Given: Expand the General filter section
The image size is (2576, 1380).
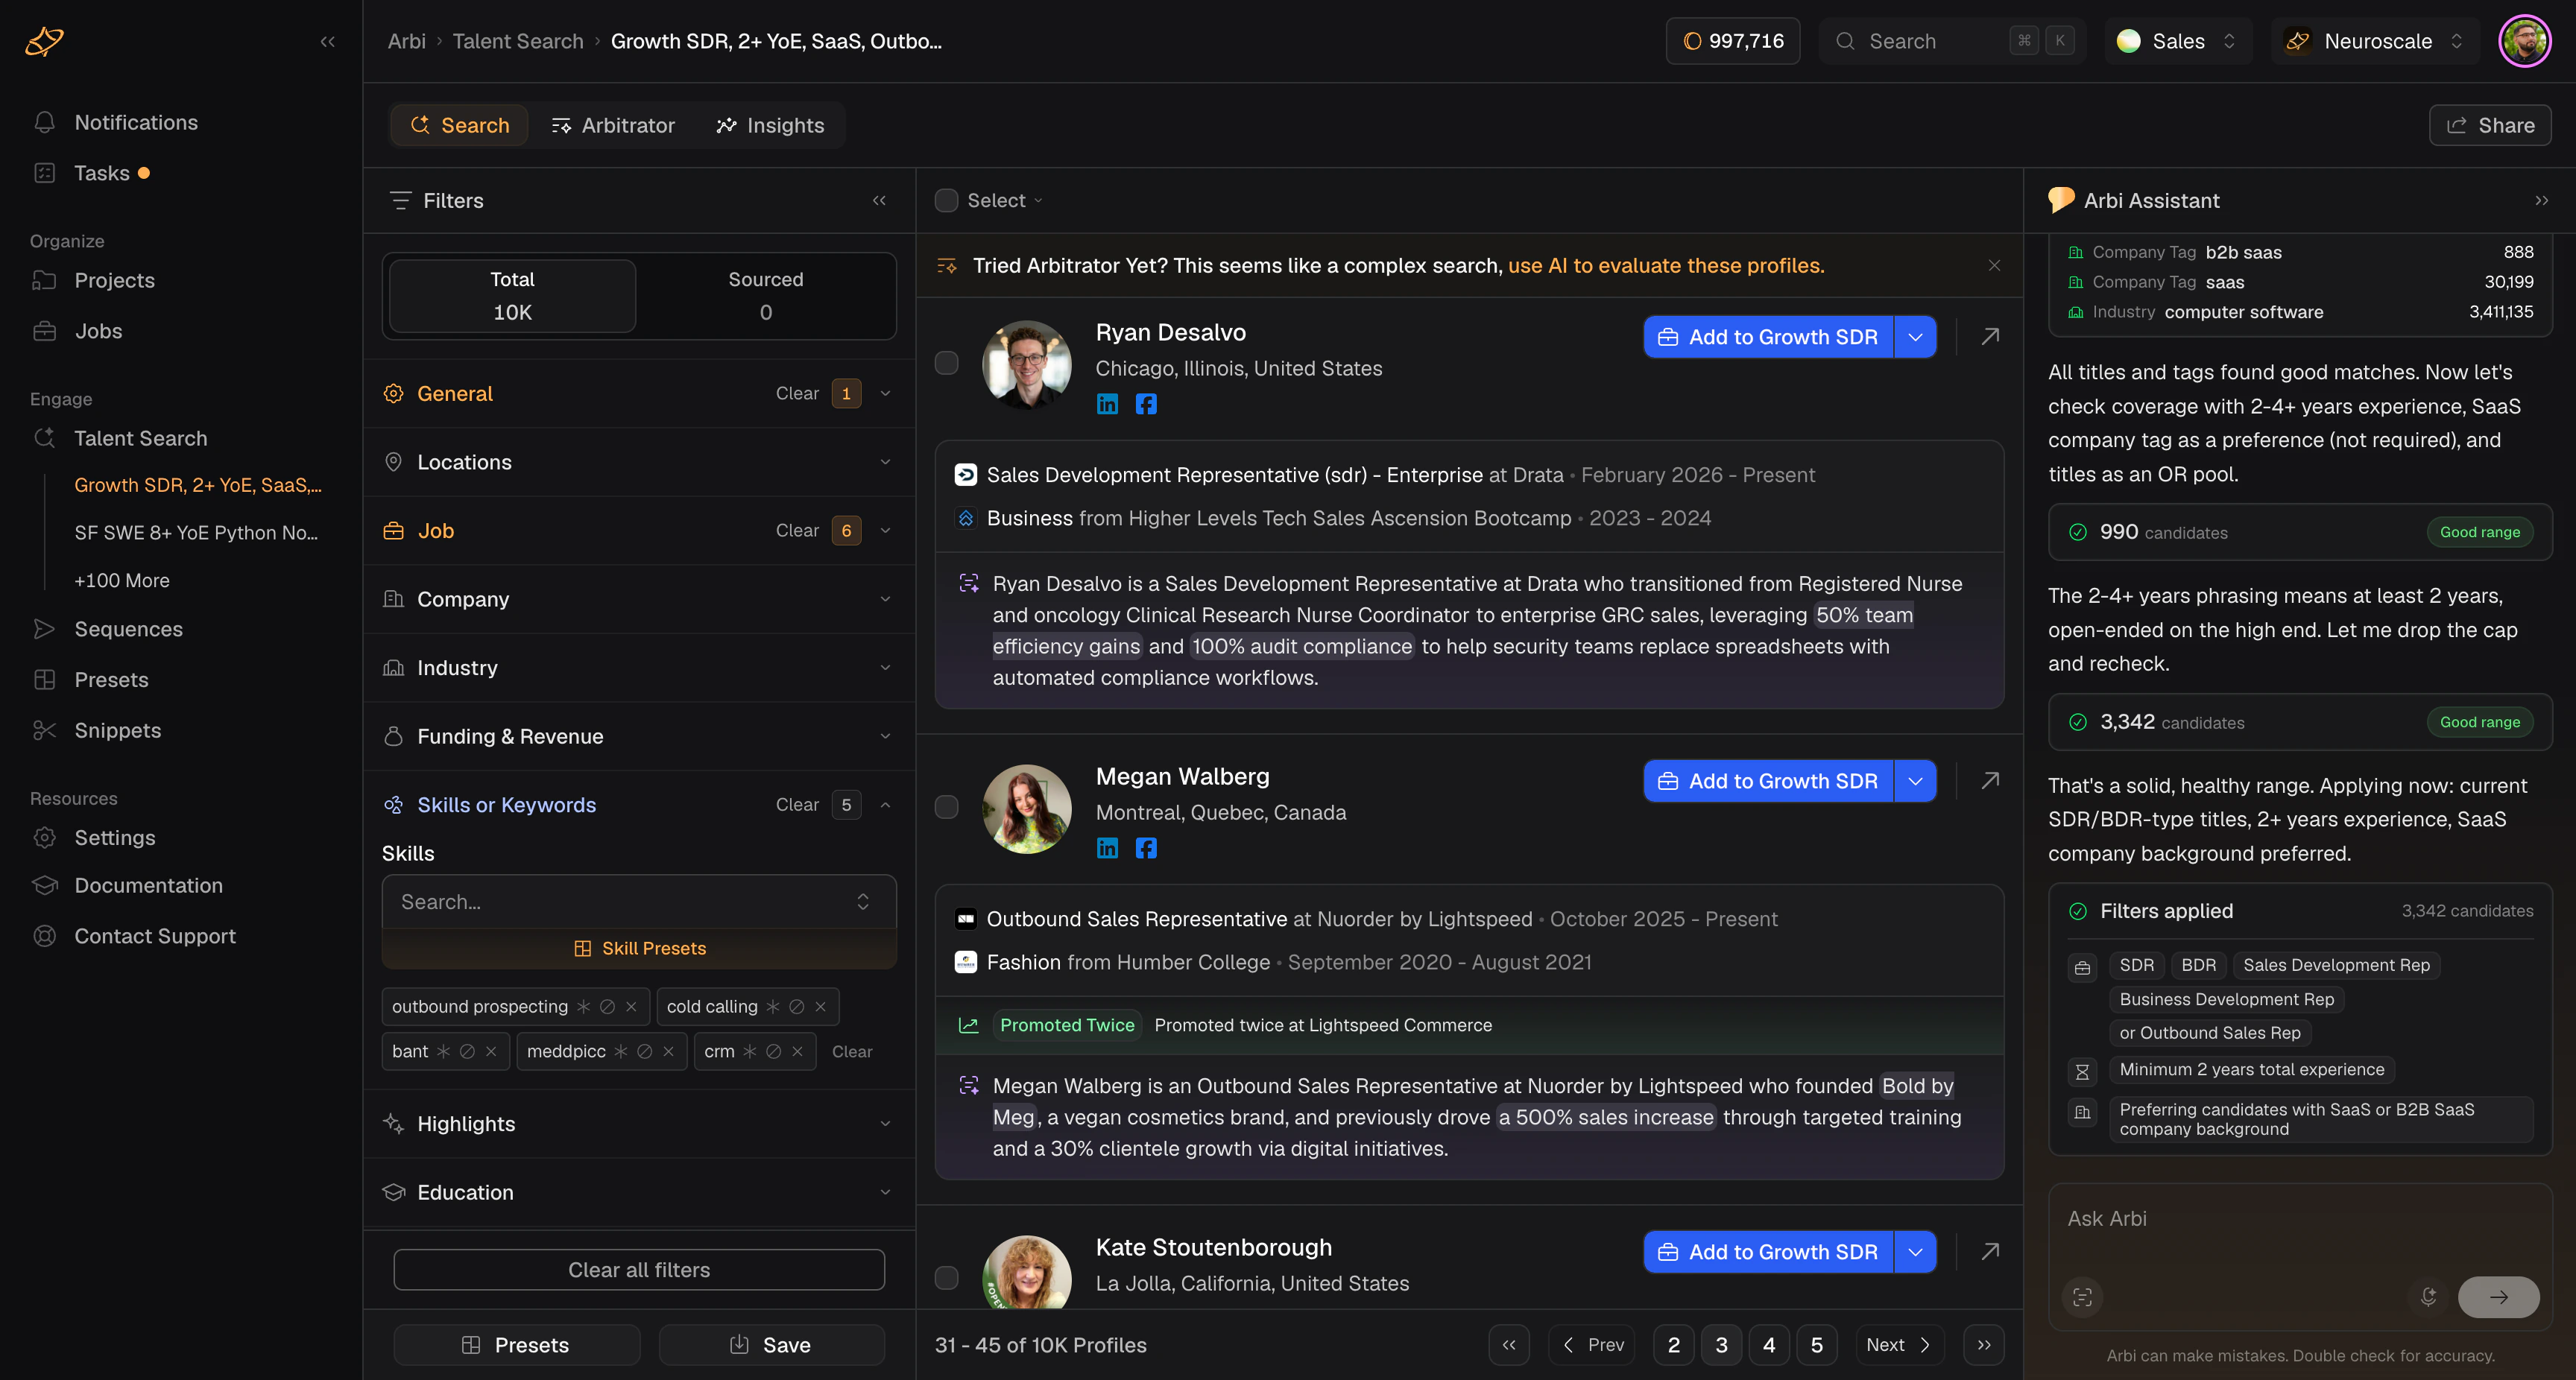Looking at the screenshot, I should point(639,394).
